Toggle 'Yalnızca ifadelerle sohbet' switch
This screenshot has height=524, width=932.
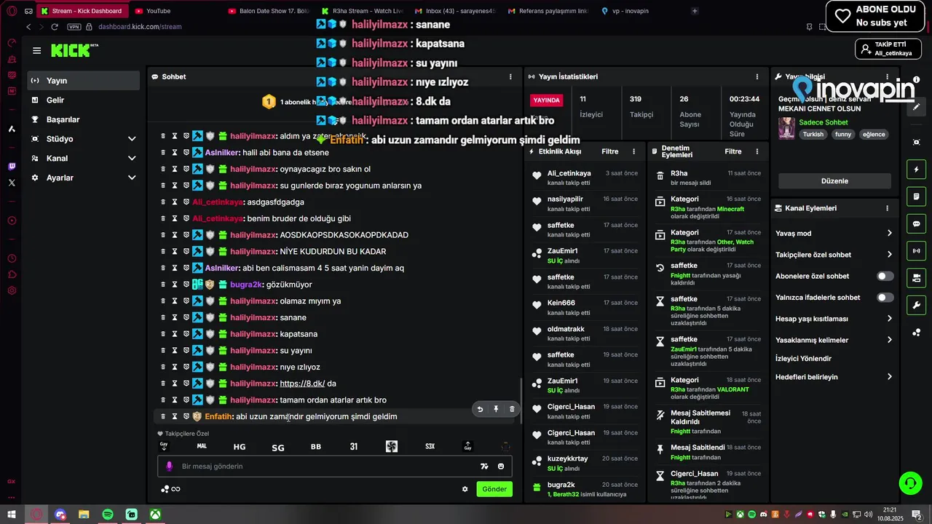[x=885, y=298]
